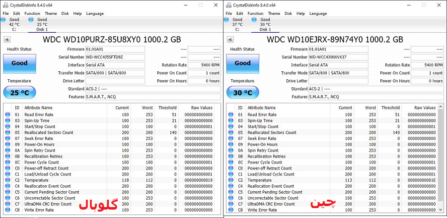
Task: Select Reallocation Event Count row in right window
Action: coord(333,186)
